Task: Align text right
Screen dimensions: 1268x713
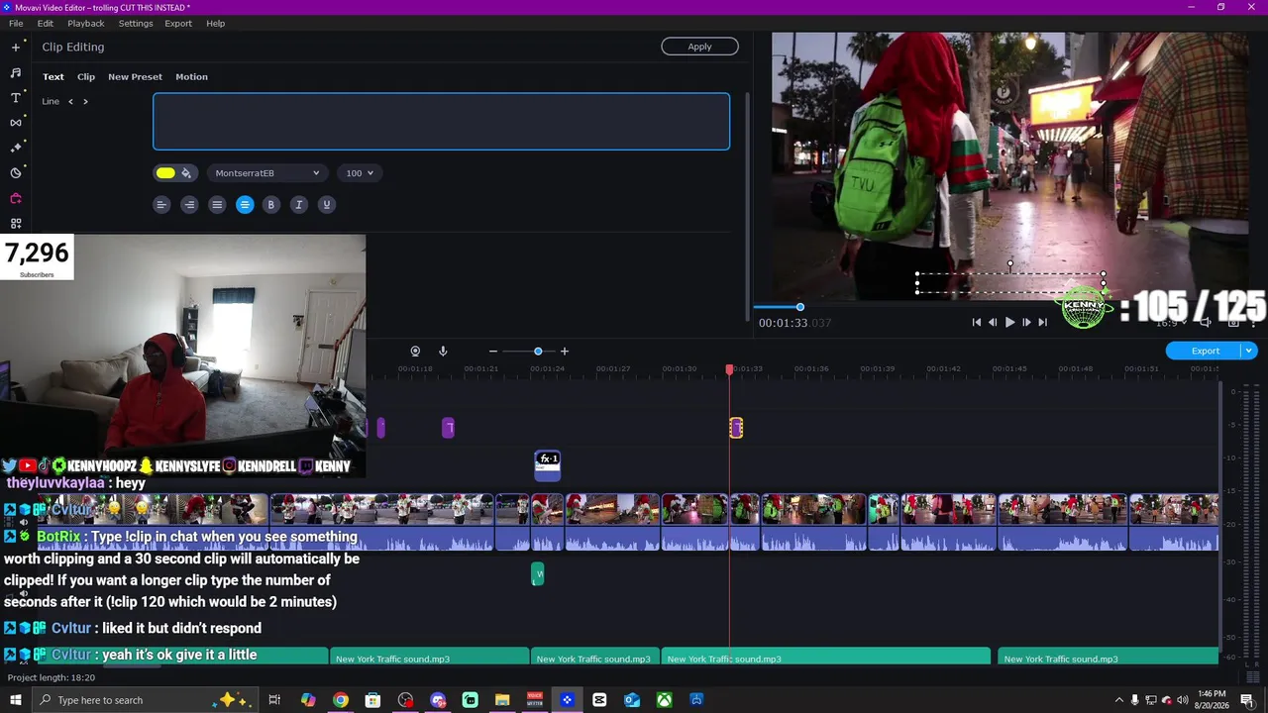Action: [189, 205]
